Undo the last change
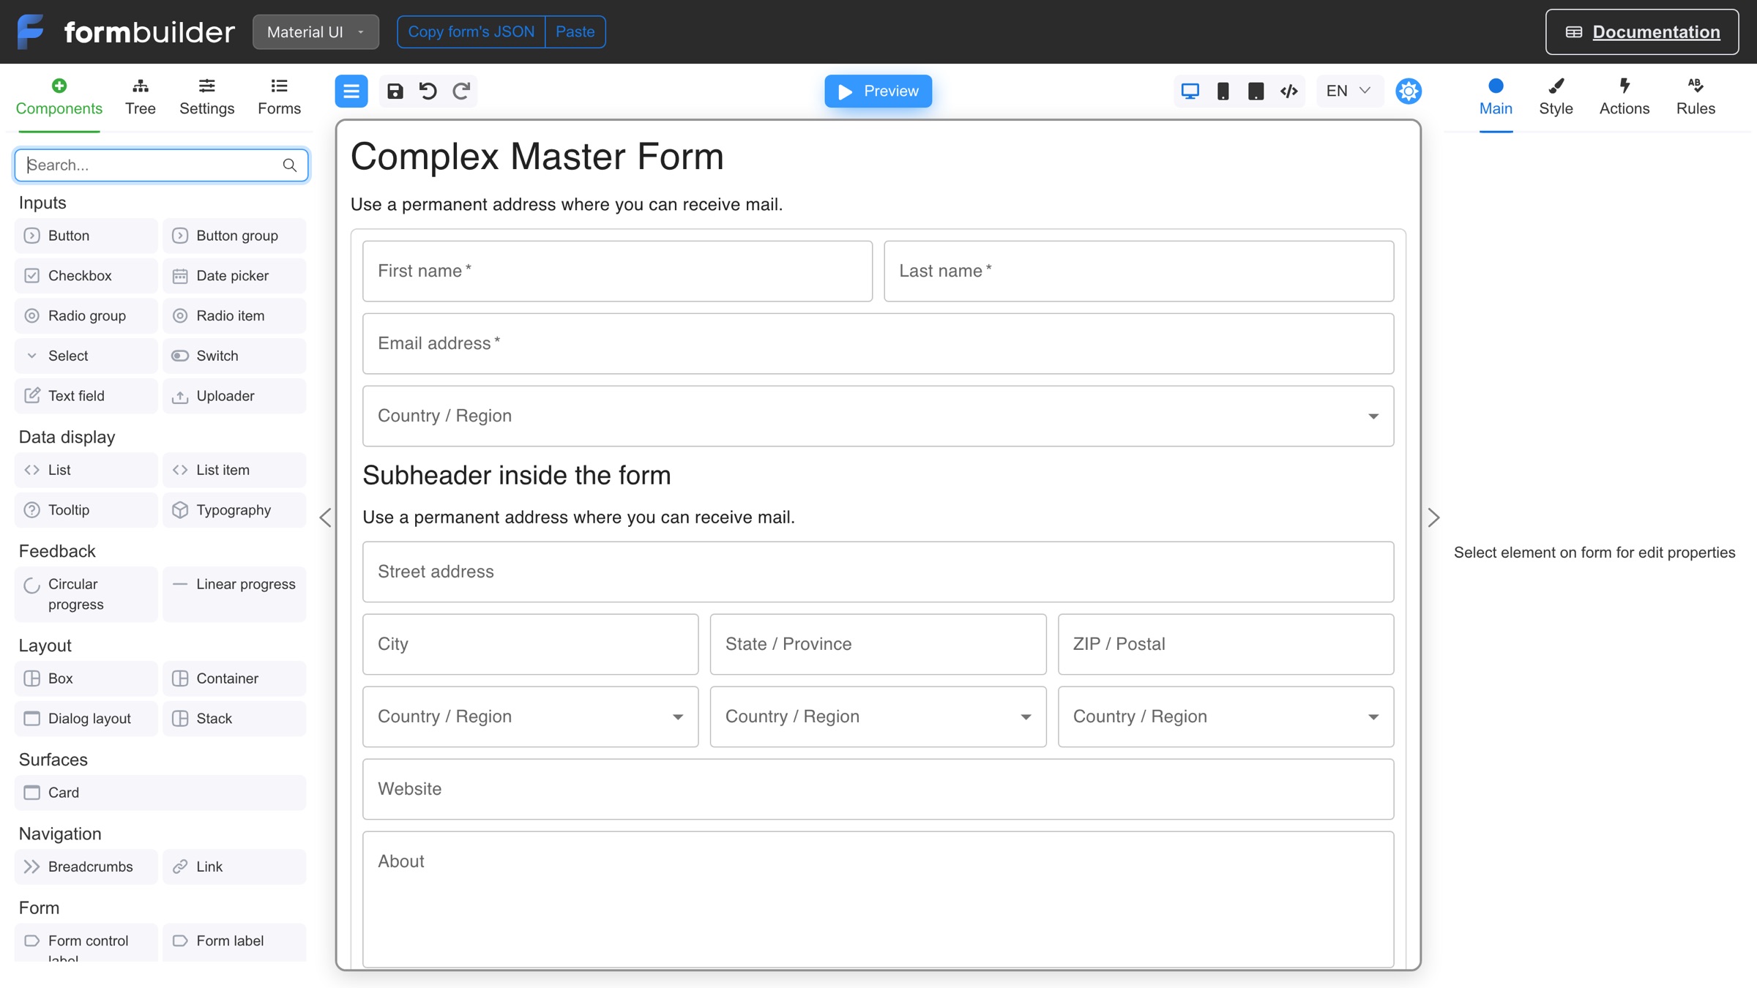The image size is (1757, 988). 428,91
